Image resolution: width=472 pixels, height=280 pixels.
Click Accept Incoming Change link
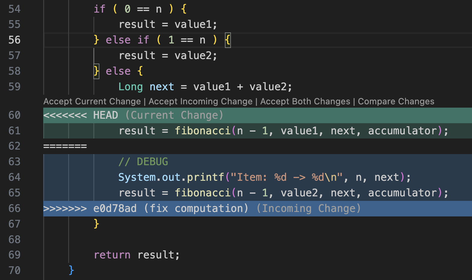tap(201, 101)
